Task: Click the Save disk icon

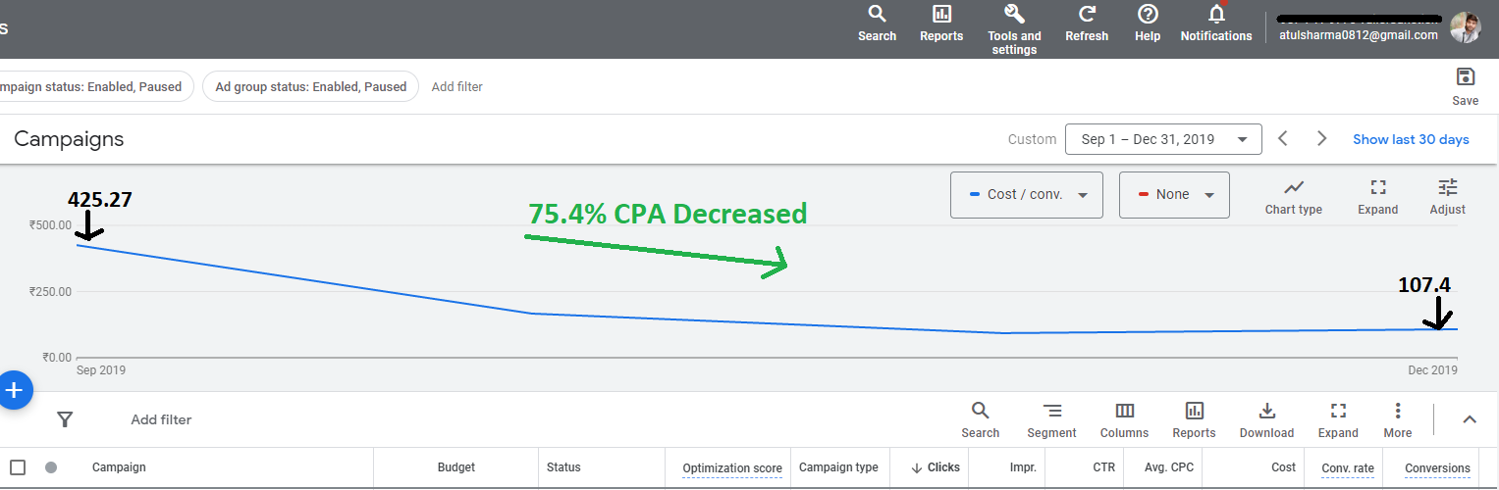Action: point(1465,78)
